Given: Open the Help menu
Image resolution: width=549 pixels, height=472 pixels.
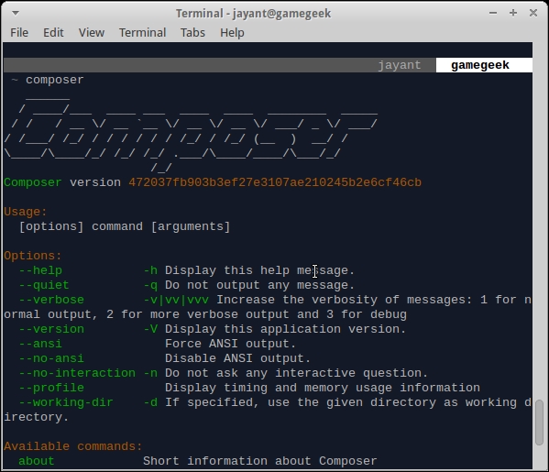Looking at the screenshot, I should [232, 33].
